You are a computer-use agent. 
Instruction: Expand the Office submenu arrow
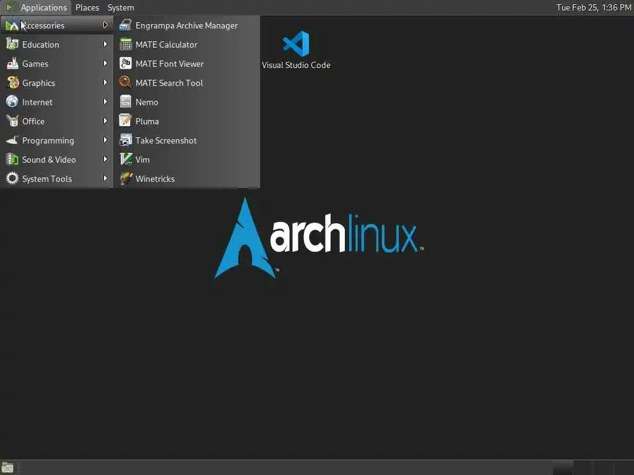pyautogui.click(x=105, y=121)
